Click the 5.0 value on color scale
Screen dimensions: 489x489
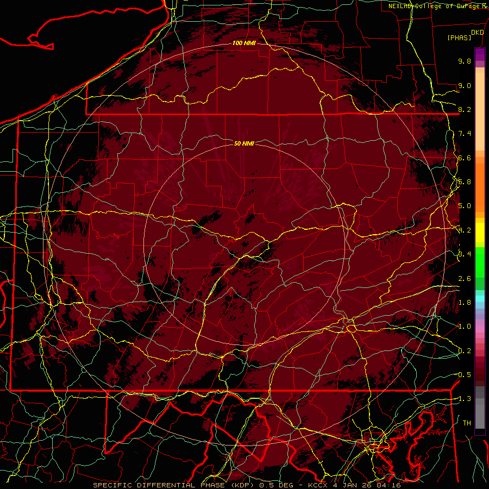tap(465, 206)
